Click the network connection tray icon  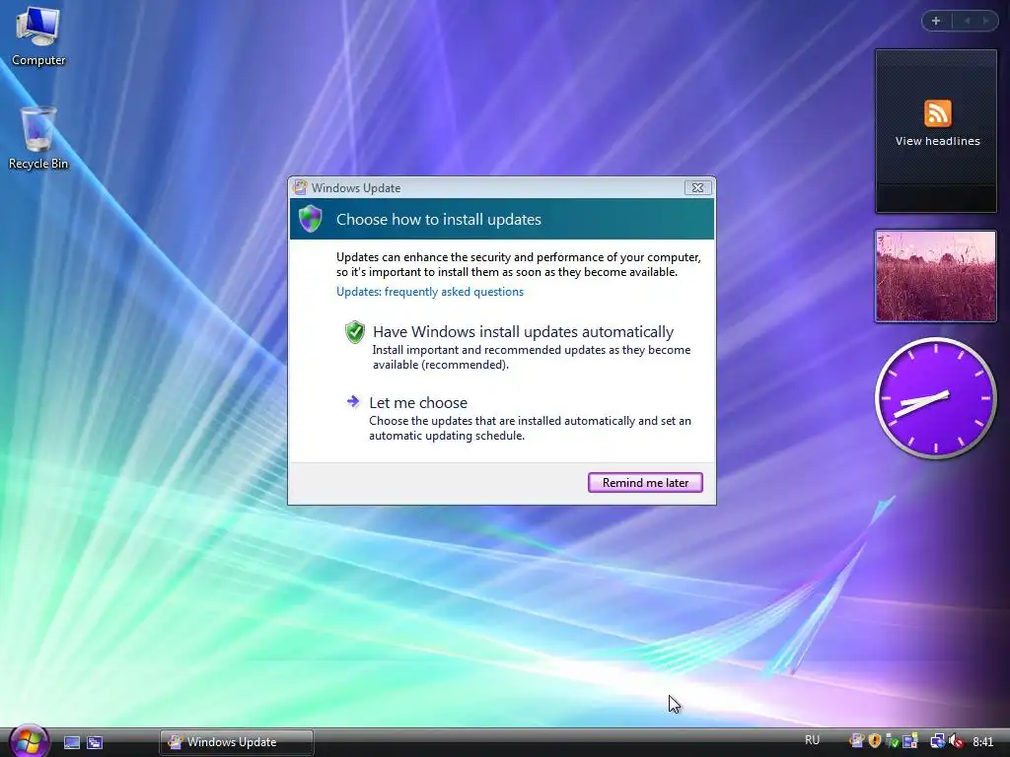tap(938, 741)
